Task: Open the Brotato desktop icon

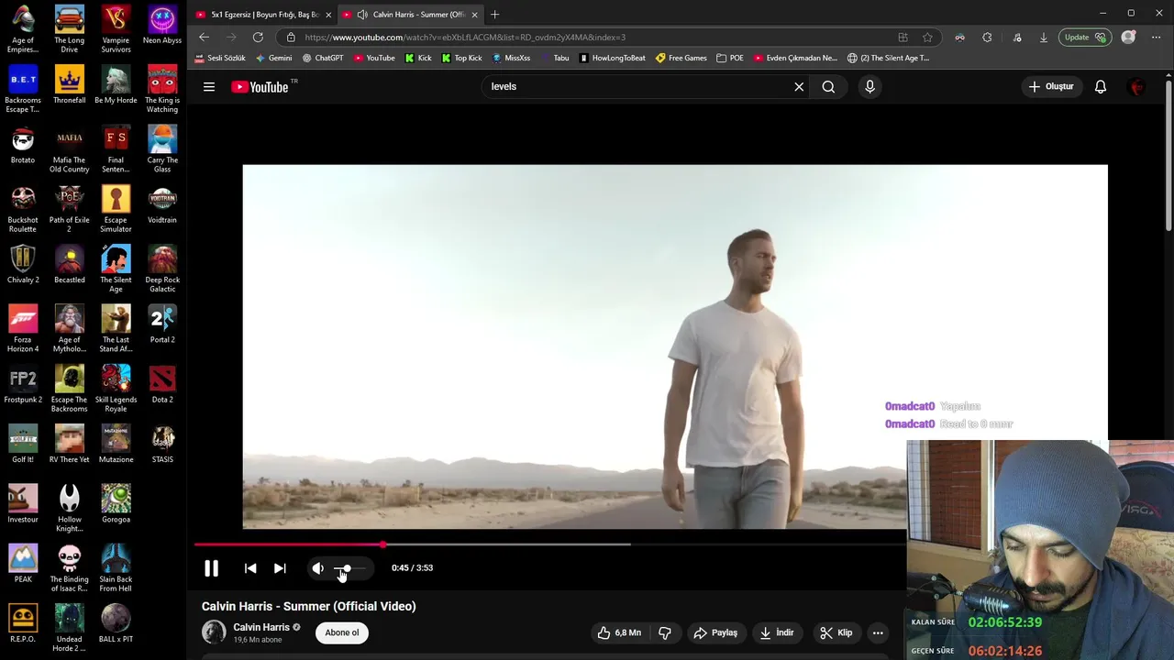Action: (23, 146)
